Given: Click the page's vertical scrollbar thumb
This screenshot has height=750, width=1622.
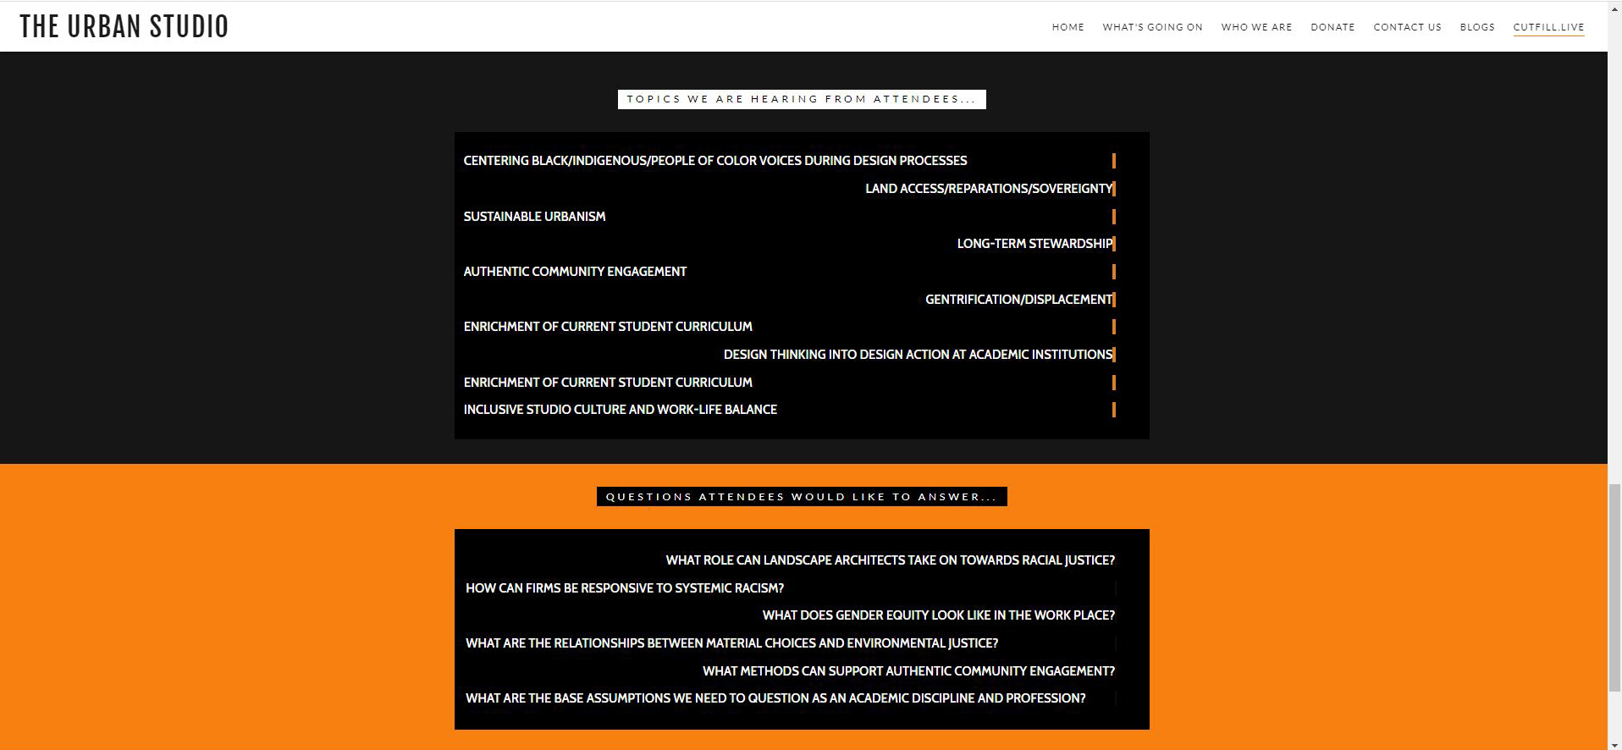Looking at the screenshot, I should (1614, 587).
